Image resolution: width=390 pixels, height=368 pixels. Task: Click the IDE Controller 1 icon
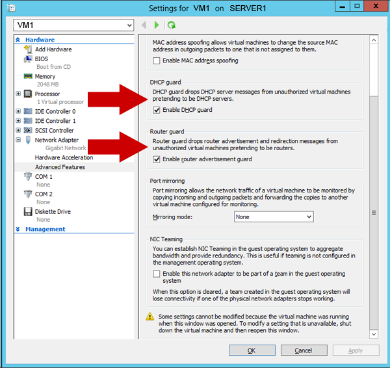point(28,121)
